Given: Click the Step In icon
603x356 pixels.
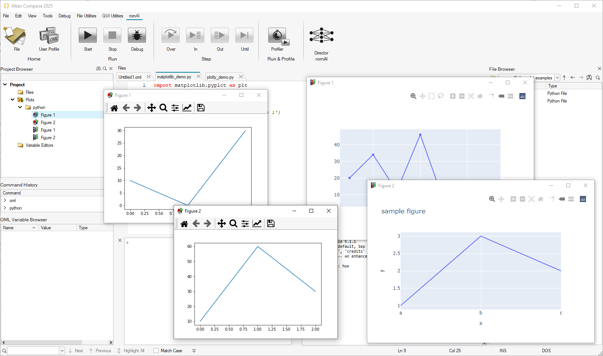Looking at the screenshot, I should (x=195, y=36).
